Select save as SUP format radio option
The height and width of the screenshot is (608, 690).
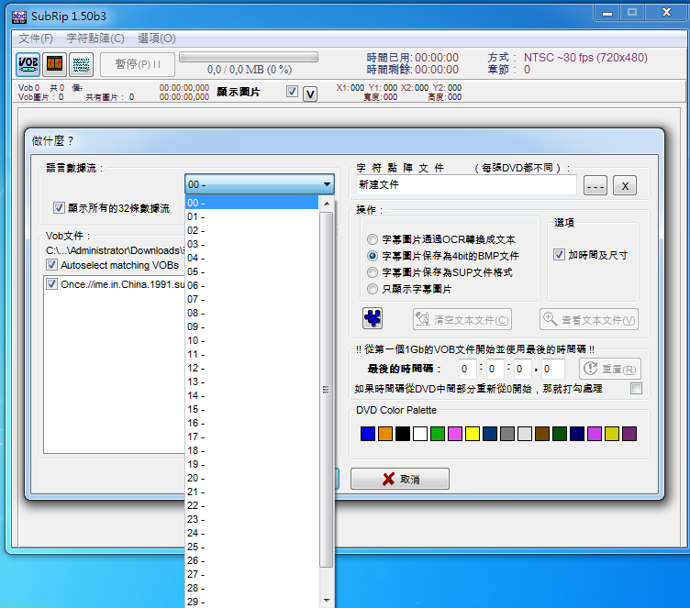point(373,272)
